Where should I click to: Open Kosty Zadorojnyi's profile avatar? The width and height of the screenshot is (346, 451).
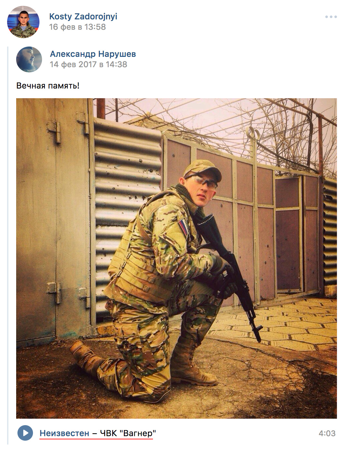(23, 22)
